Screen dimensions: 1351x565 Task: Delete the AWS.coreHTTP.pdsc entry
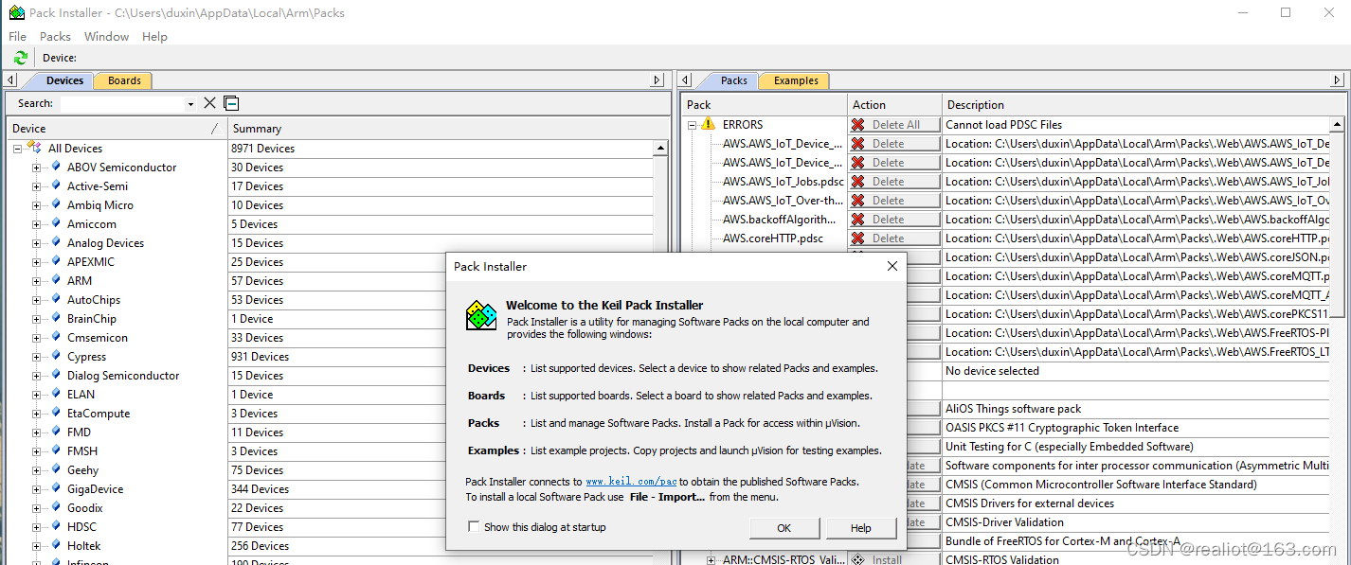point(894,238)
